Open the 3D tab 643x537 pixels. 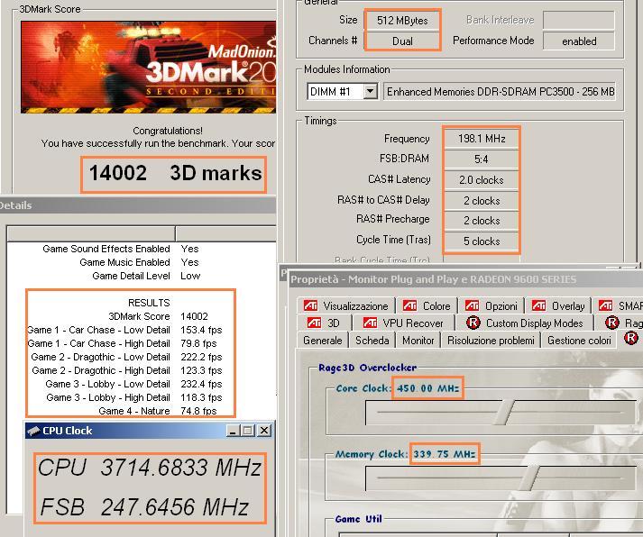(324, 323)
